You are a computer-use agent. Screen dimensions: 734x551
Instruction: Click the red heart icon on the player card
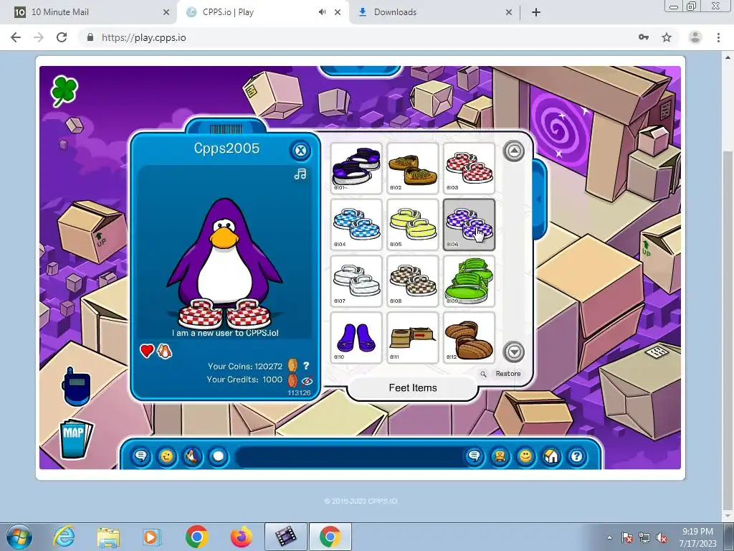tap(147, 350)
